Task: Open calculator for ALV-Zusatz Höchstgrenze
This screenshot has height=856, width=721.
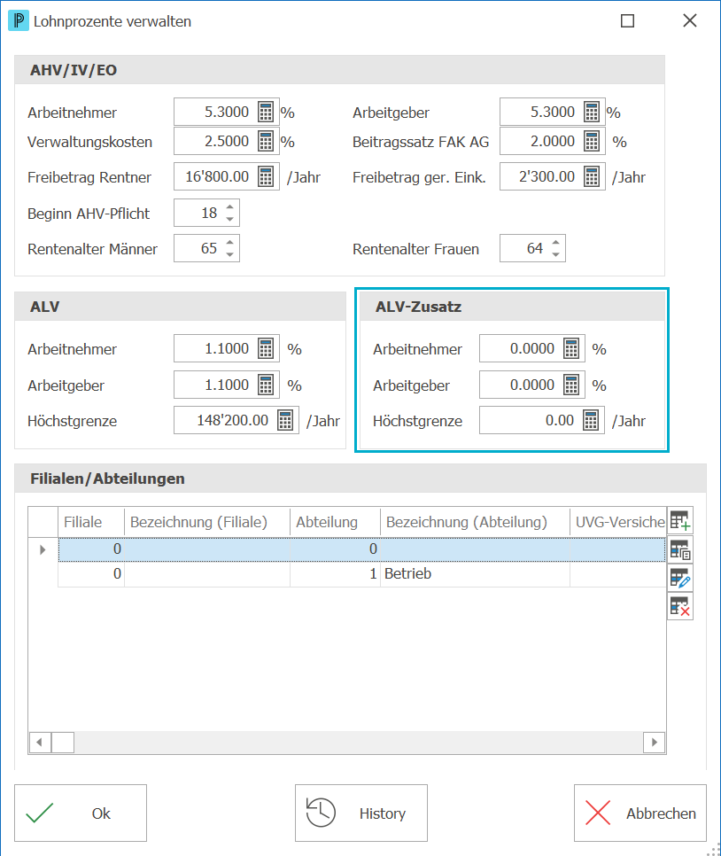Action: pyautogui.click(x=591, y=420)
